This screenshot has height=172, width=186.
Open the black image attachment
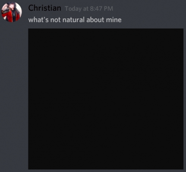point(106,99)
